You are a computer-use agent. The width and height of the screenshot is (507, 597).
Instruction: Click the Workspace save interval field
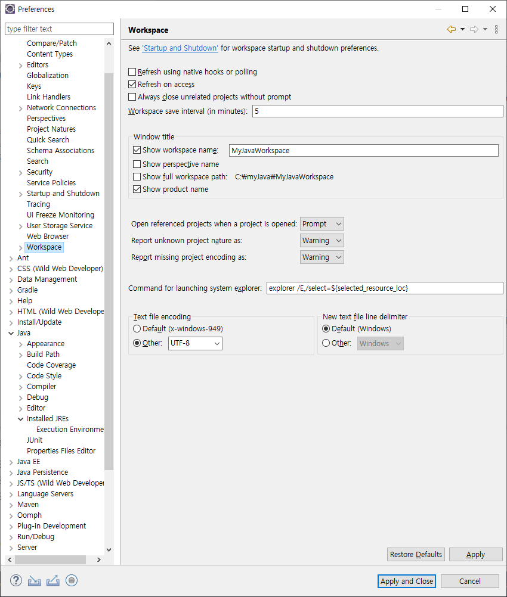(378, 111)
